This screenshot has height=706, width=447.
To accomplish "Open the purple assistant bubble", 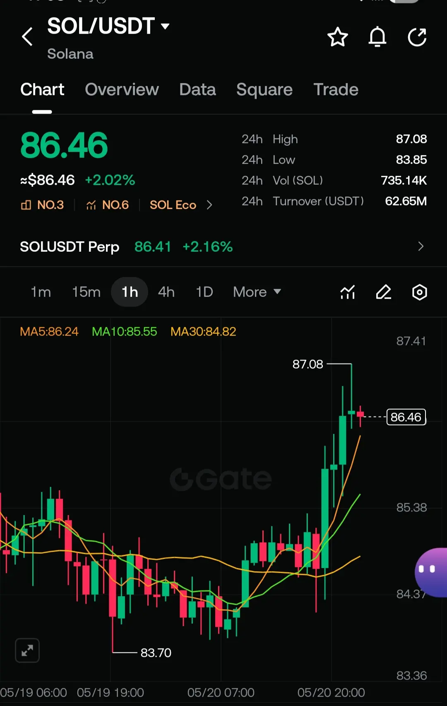I will (x=431, y=572).
